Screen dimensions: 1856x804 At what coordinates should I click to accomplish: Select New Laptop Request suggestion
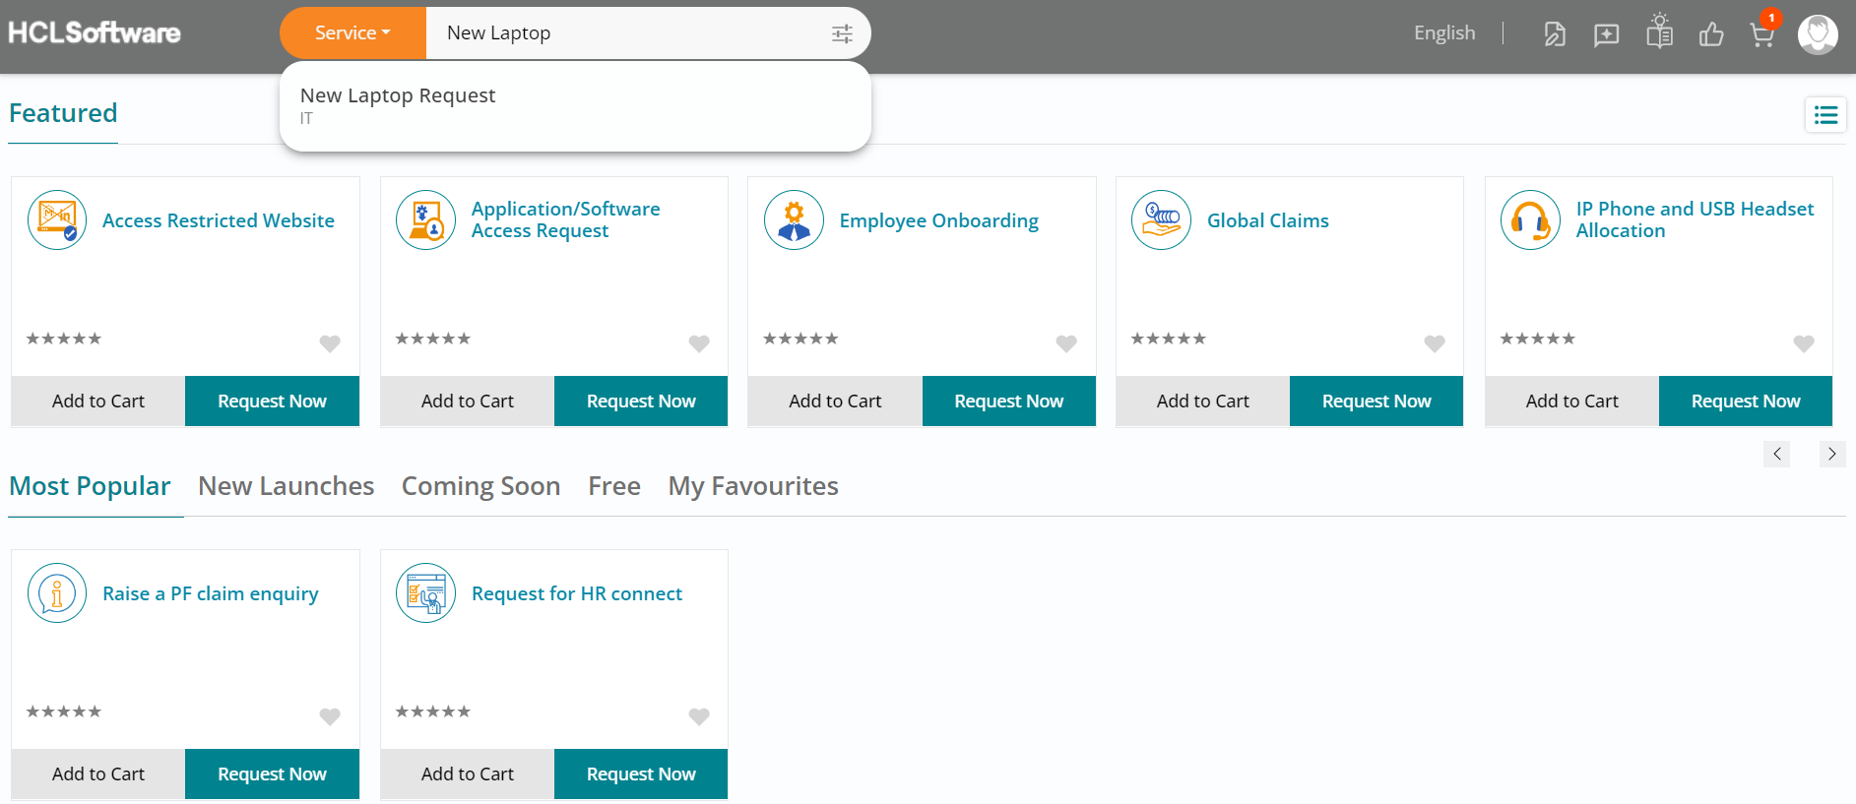[398, 96]
